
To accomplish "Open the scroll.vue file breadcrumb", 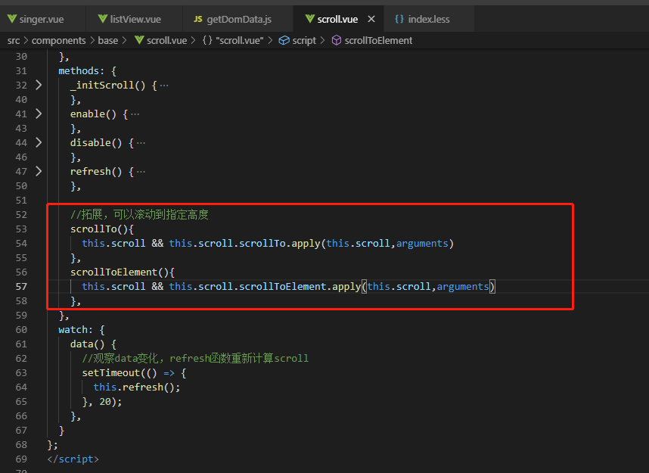I will pos(167,40).
